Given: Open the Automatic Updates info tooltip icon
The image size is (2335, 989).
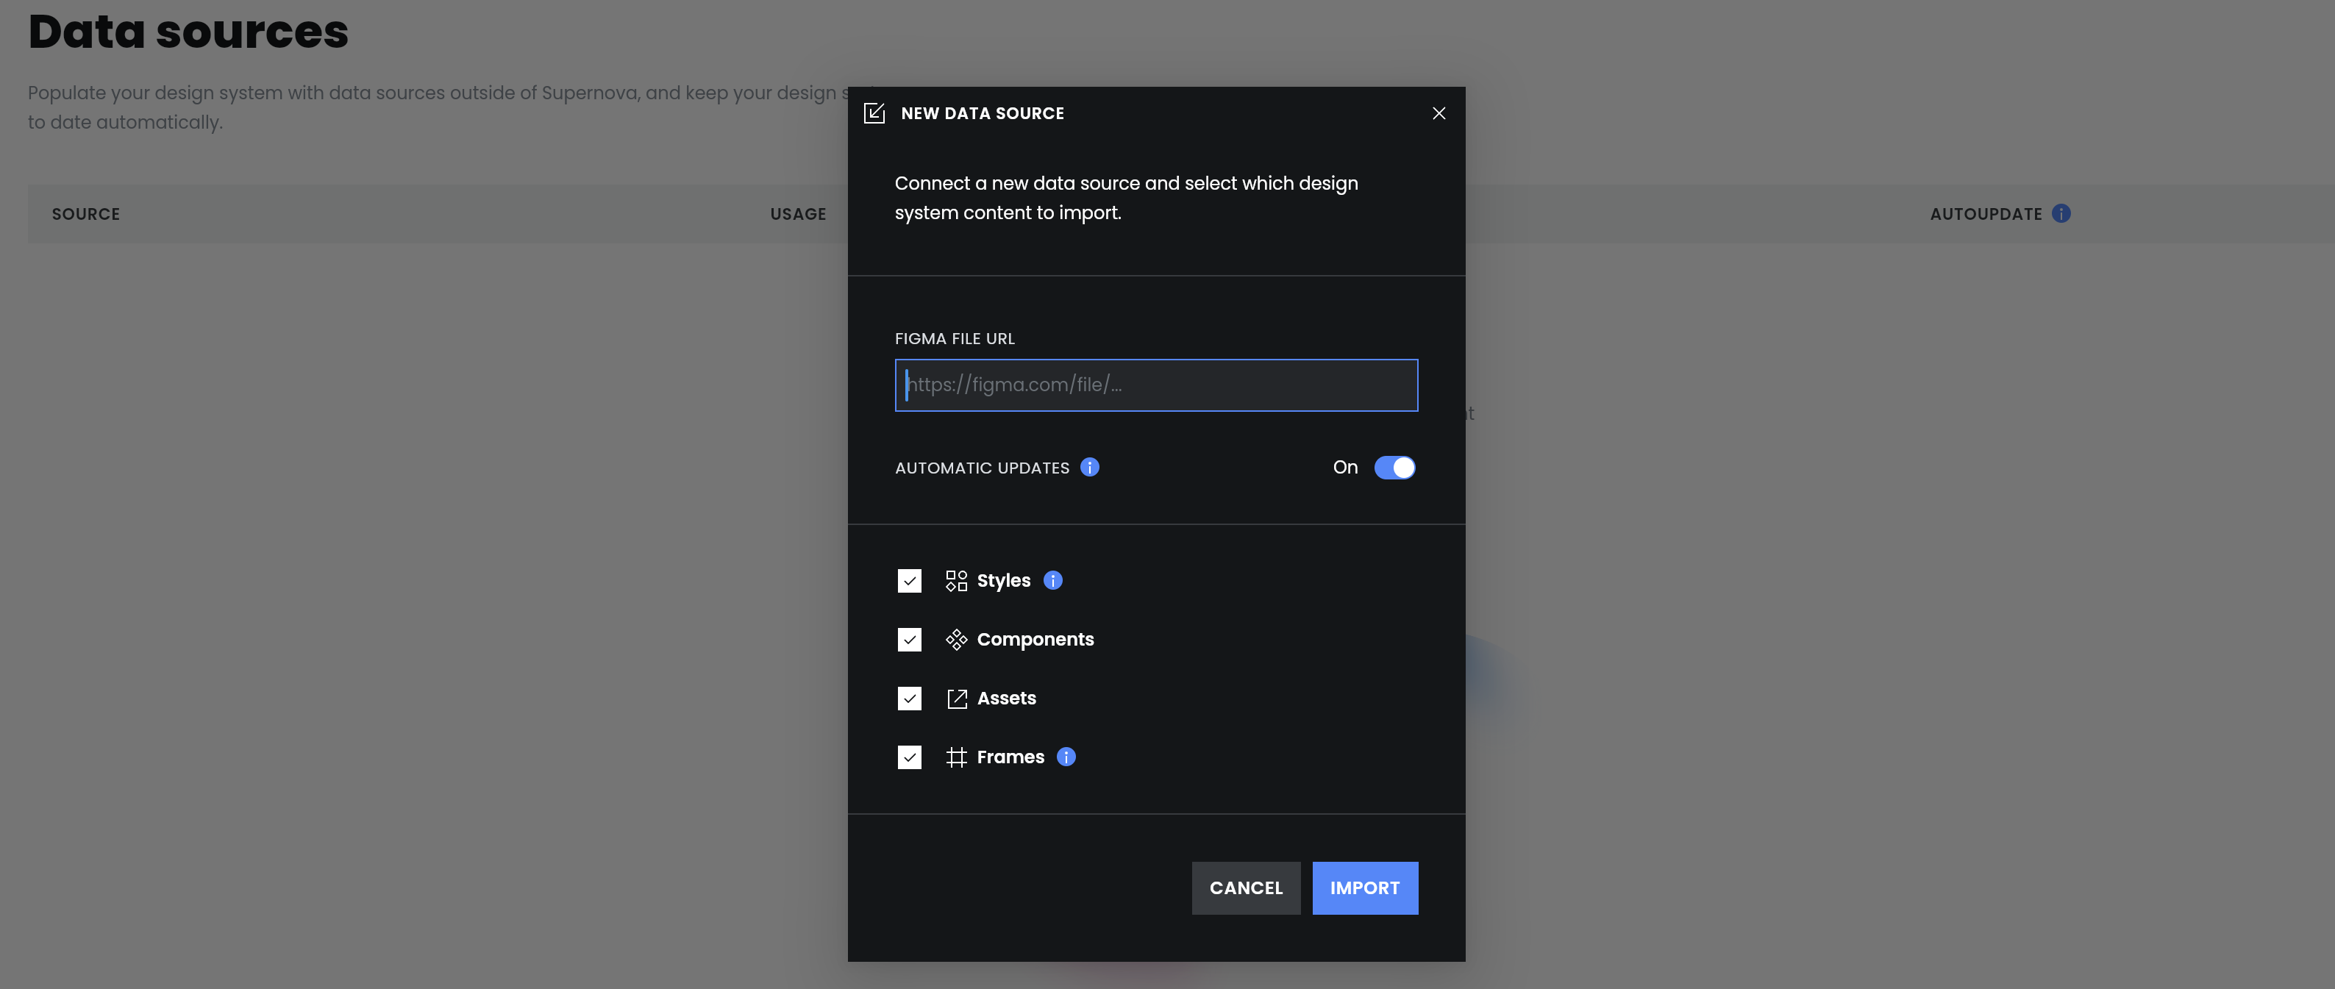Looking at the screenshot, I should tap(1090, 467).
